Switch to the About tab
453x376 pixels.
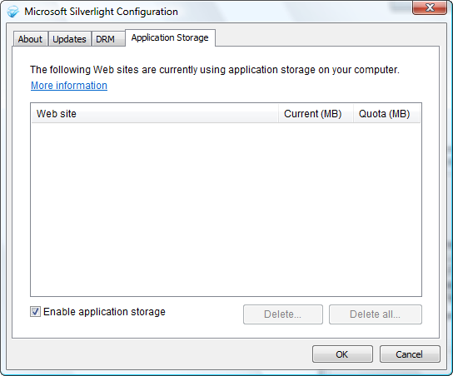click(30, 39)
